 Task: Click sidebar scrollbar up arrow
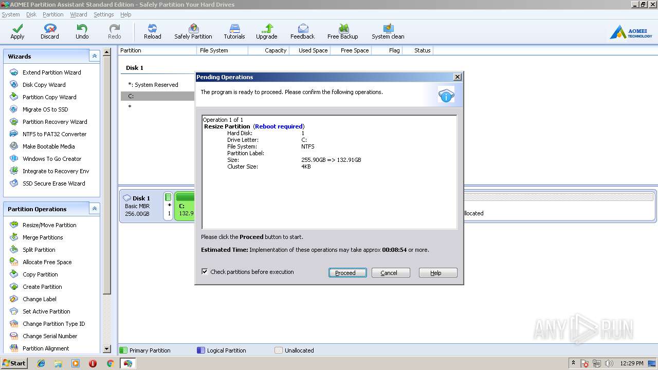pos(107,52)
